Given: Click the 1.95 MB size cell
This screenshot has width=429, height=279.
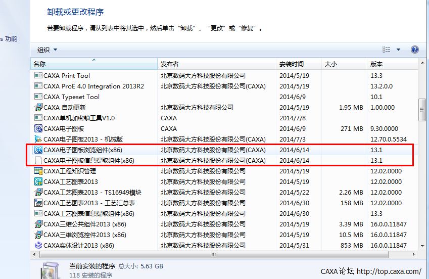Looking at the screenshot, I should click(x=351, y=107).
